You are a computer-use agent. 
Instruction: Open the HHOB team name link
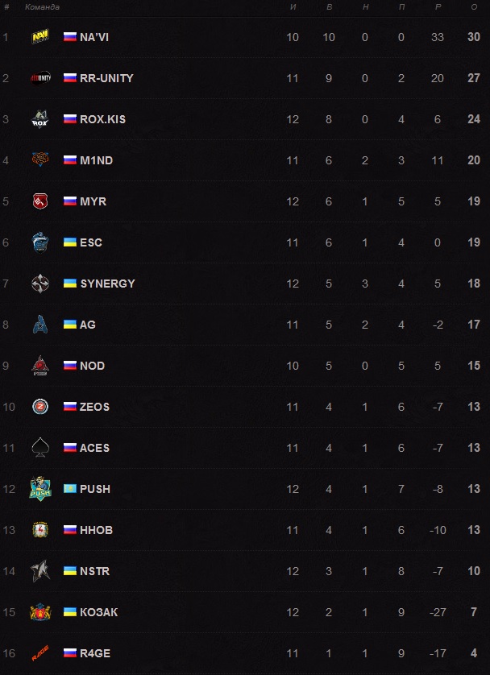(96, 530)
